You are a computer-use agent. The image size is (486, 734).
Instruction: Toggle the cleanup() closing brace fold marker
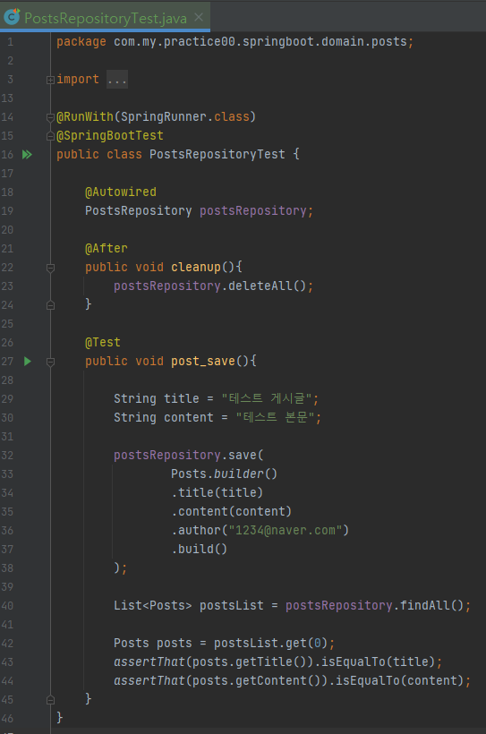[50, 305]
